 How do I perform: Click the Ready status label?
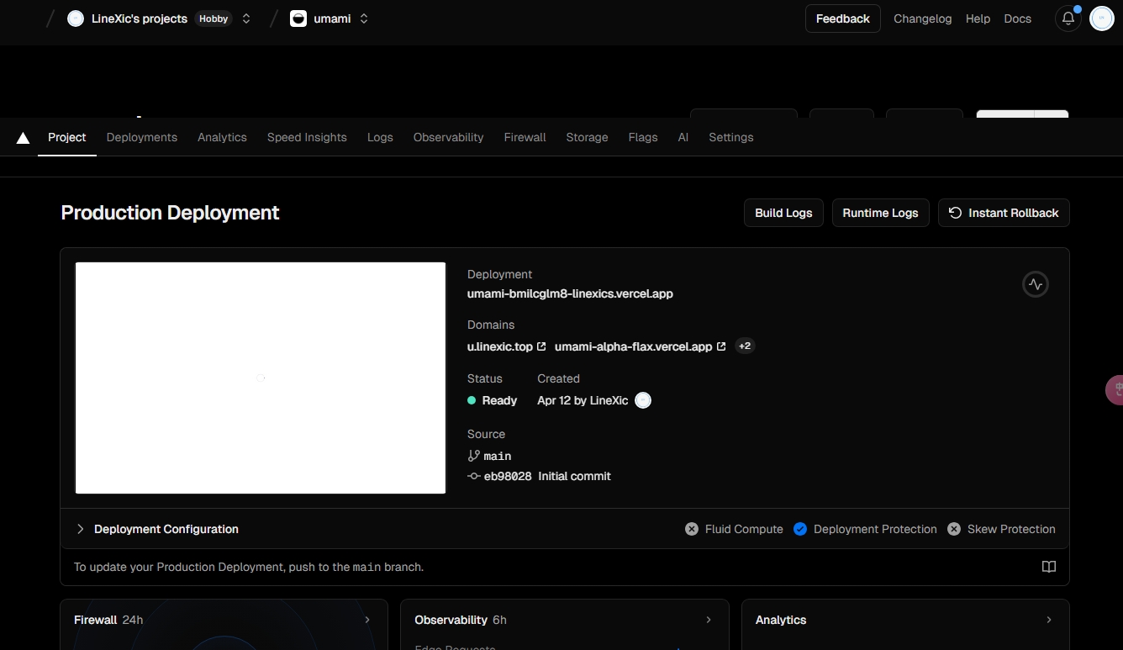(499, 400)
